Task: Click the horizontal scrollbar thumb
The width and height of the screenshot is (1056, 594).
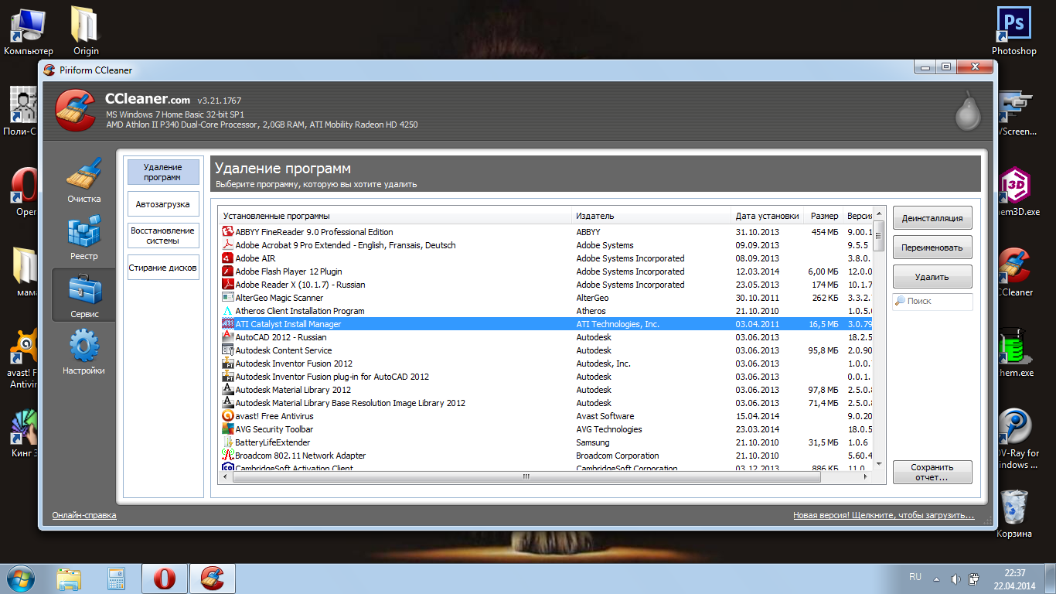Action: pos(526,476)
